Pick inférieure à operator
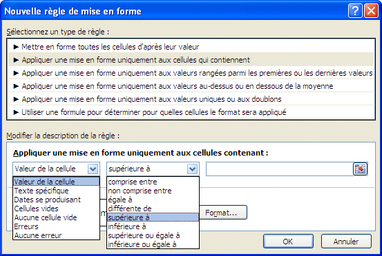Image resolution: width=382 pixels, height=256 pixels. tap(153, 226)
